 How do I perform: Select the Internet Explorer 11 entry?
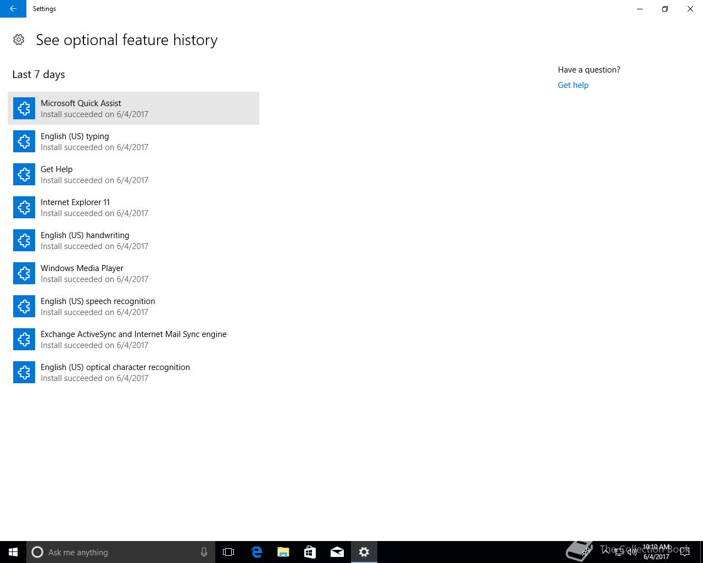coord(133,207)
